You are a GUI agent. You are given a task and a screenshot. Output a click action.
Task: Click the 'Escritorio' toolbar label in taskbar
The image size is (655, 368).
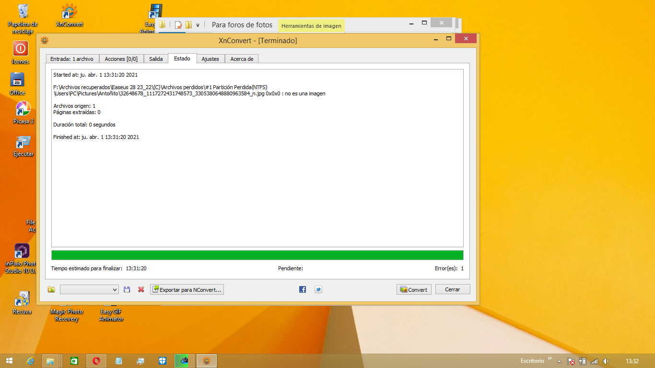click(533, 361)
